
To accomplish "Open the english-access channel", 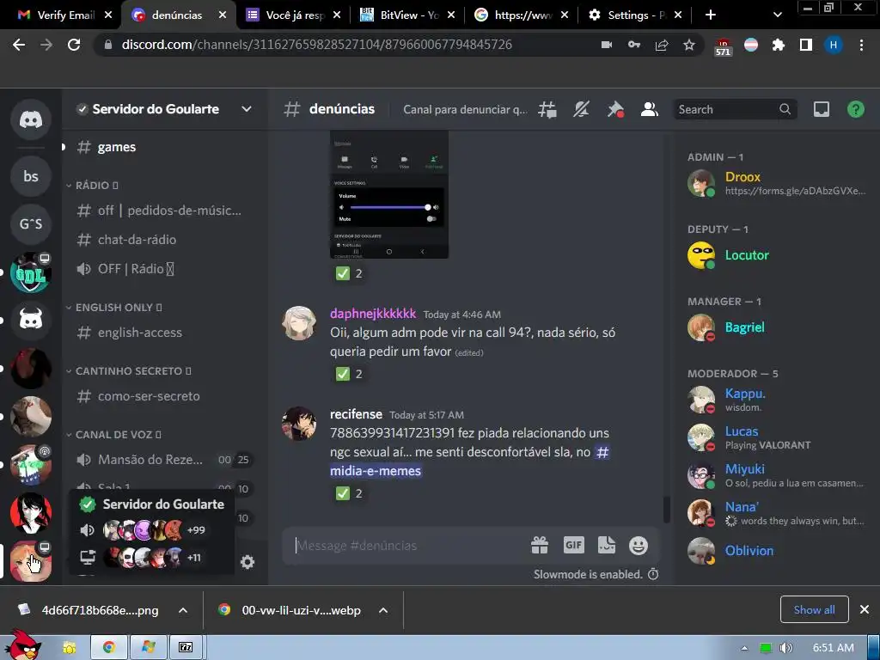I will pos(162,333).
